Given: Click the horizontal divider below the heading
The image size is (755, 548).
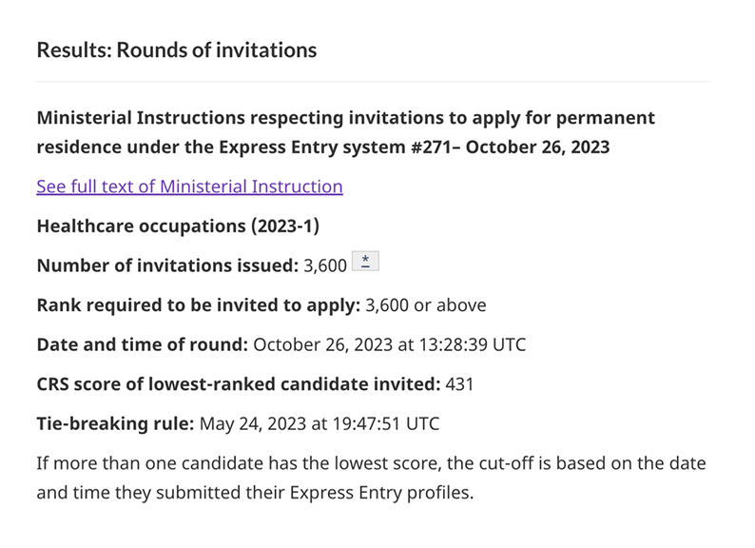Looking at the screenshot, I should click(373, 82).
